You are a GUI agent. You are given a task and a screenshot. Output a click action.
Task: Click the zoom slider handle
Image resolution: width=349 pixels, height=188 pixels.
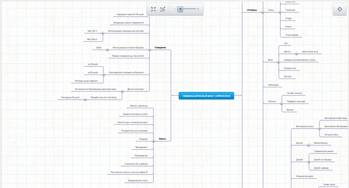coord(181,9)
